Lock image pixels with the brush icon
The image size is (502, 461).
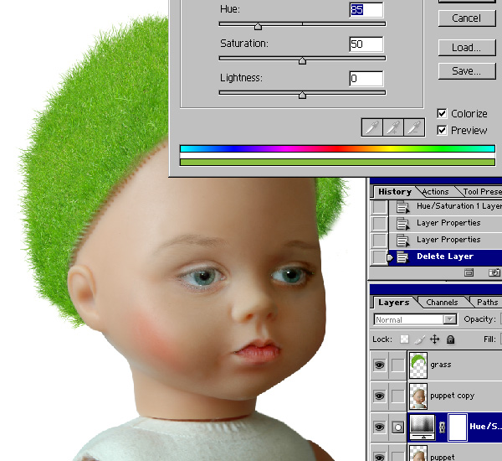coord(420,339)
